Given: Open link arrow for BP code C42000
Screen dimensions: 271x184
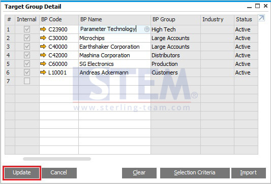Looking at the screenshot, I should [x=43, y=55].
